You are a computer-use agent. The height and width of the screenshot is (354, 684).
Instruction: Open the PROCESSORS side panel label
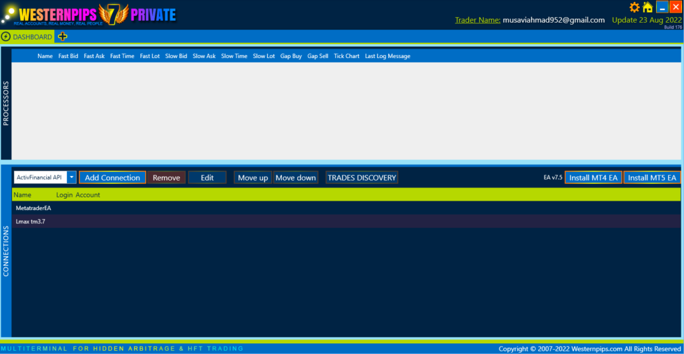5,103
